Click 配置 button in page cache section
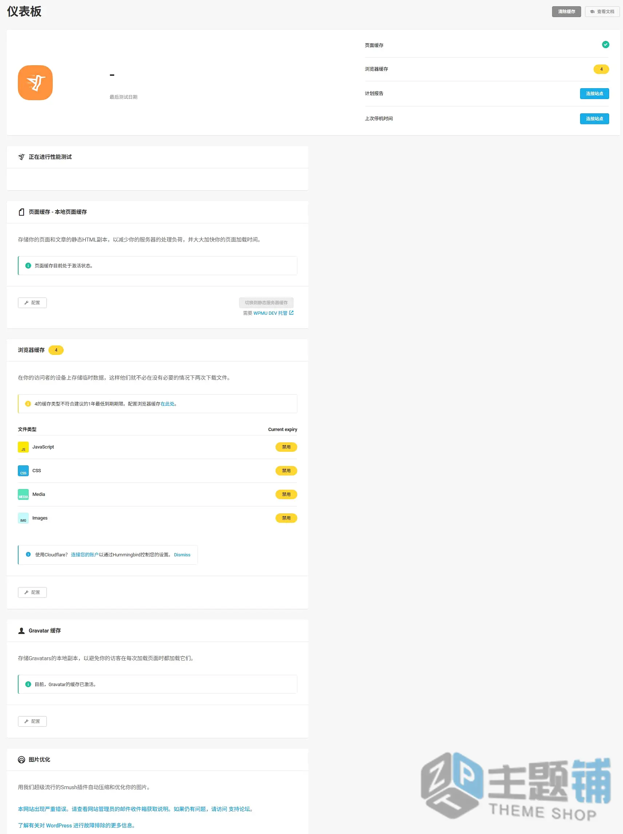Image resolution: width=623 pixels, height=834 pixels. click(x=32, y=302)
